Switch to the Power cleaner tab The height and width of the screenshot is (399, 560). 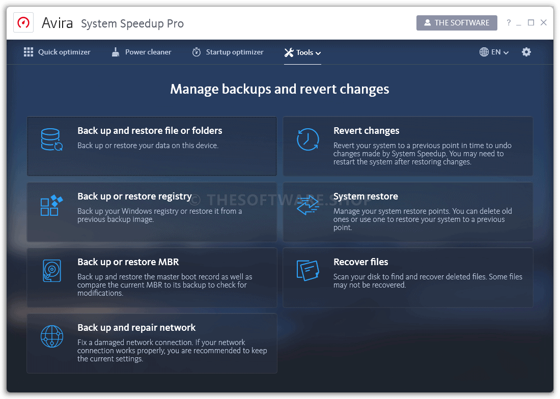pyautogui.click(x=142, y=52)
